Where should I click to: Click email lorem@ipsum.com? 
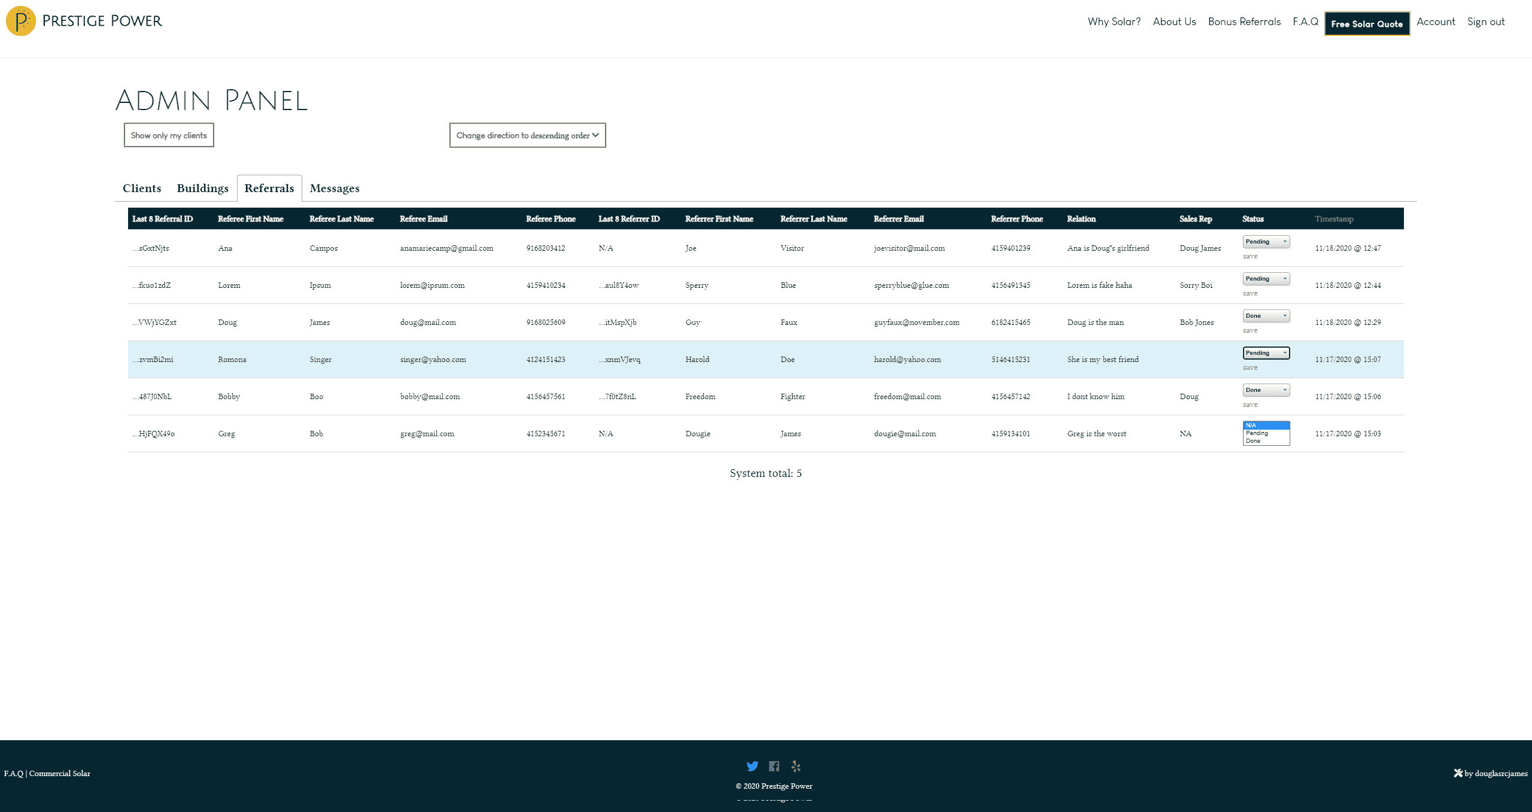pos(432,285)
